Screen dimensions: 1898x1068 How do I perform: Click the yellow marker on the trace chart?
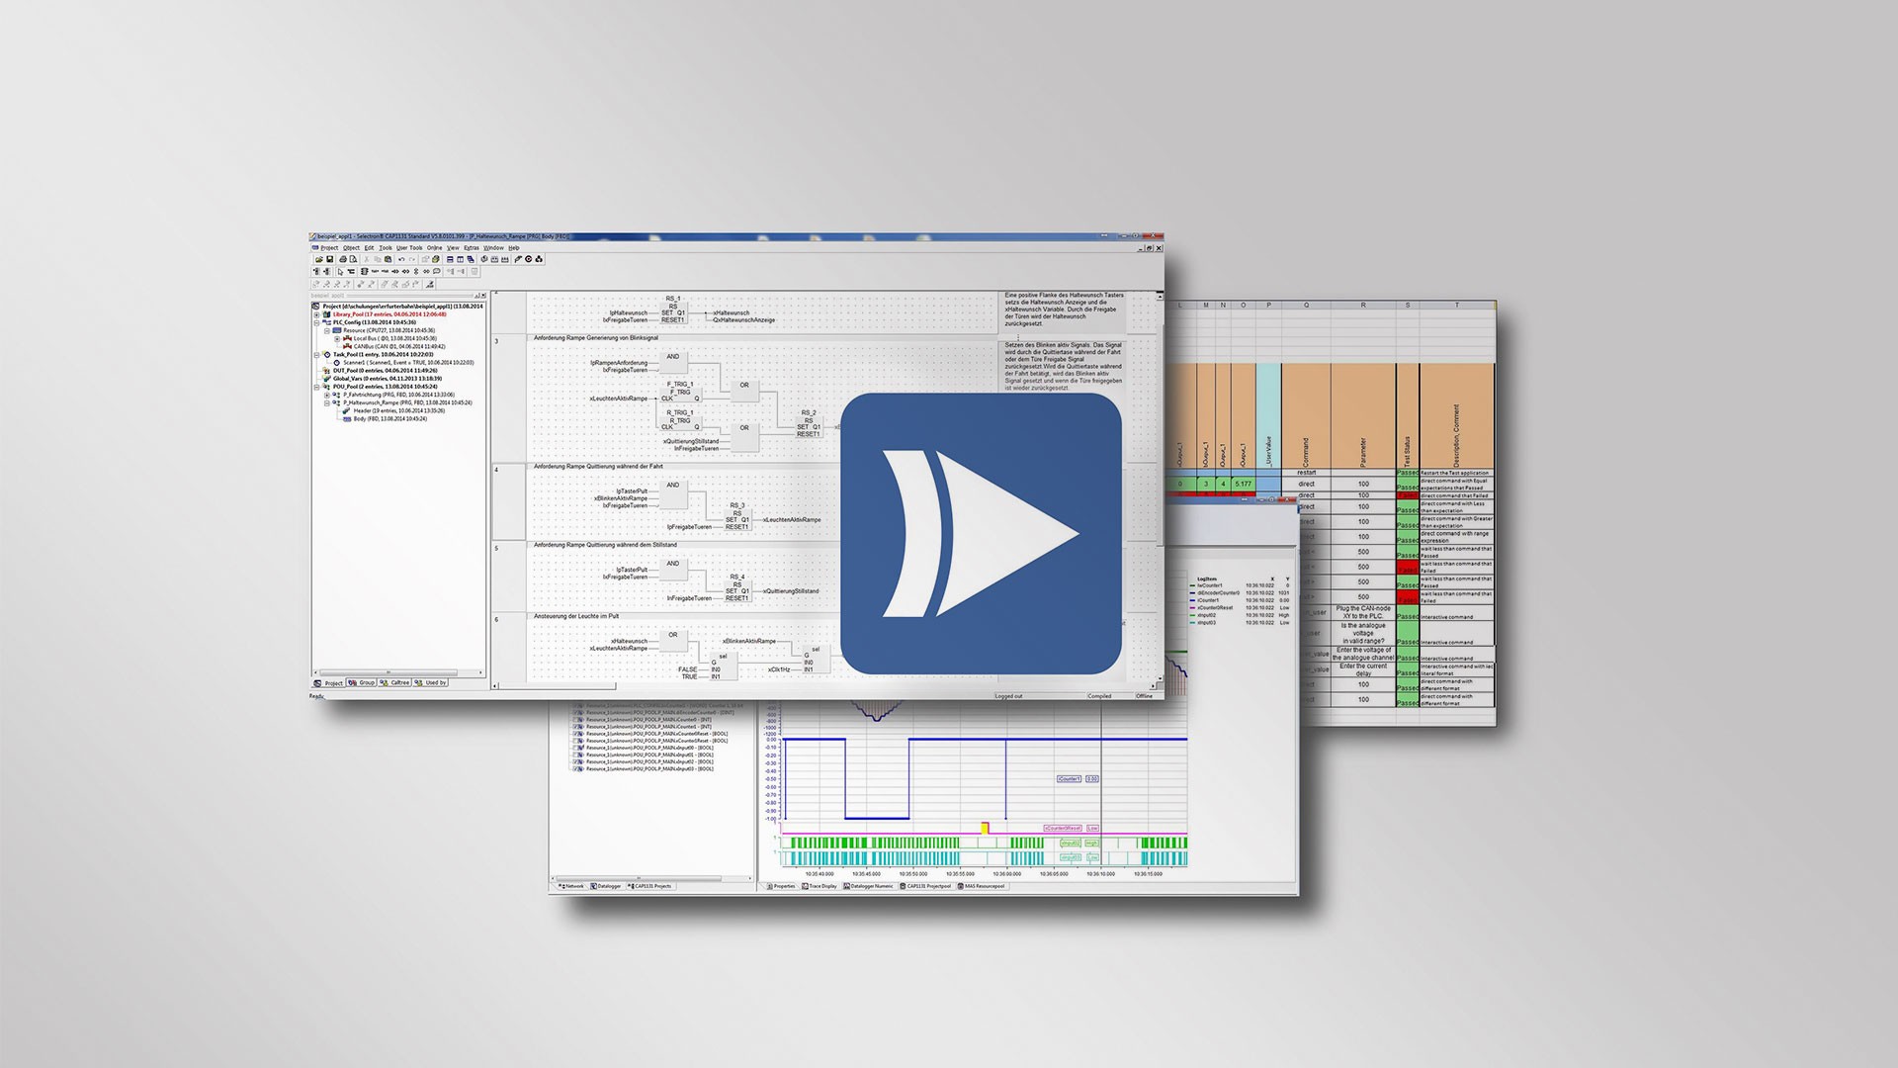coord(985,827)
